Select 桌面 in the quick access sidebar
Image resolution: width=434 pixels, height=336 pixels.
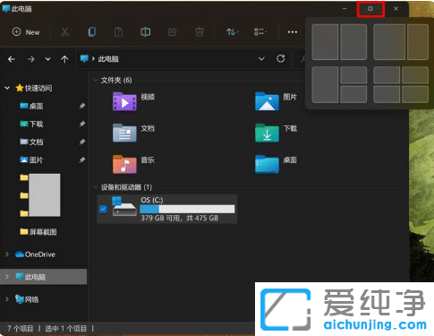(x=31, y=106)
